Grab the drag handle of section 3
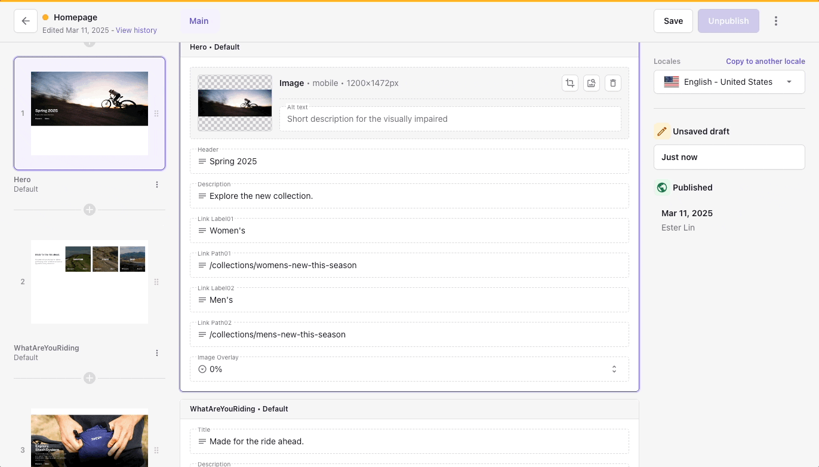The width and height of the screenshot is (819, 467). pos(156,450)
